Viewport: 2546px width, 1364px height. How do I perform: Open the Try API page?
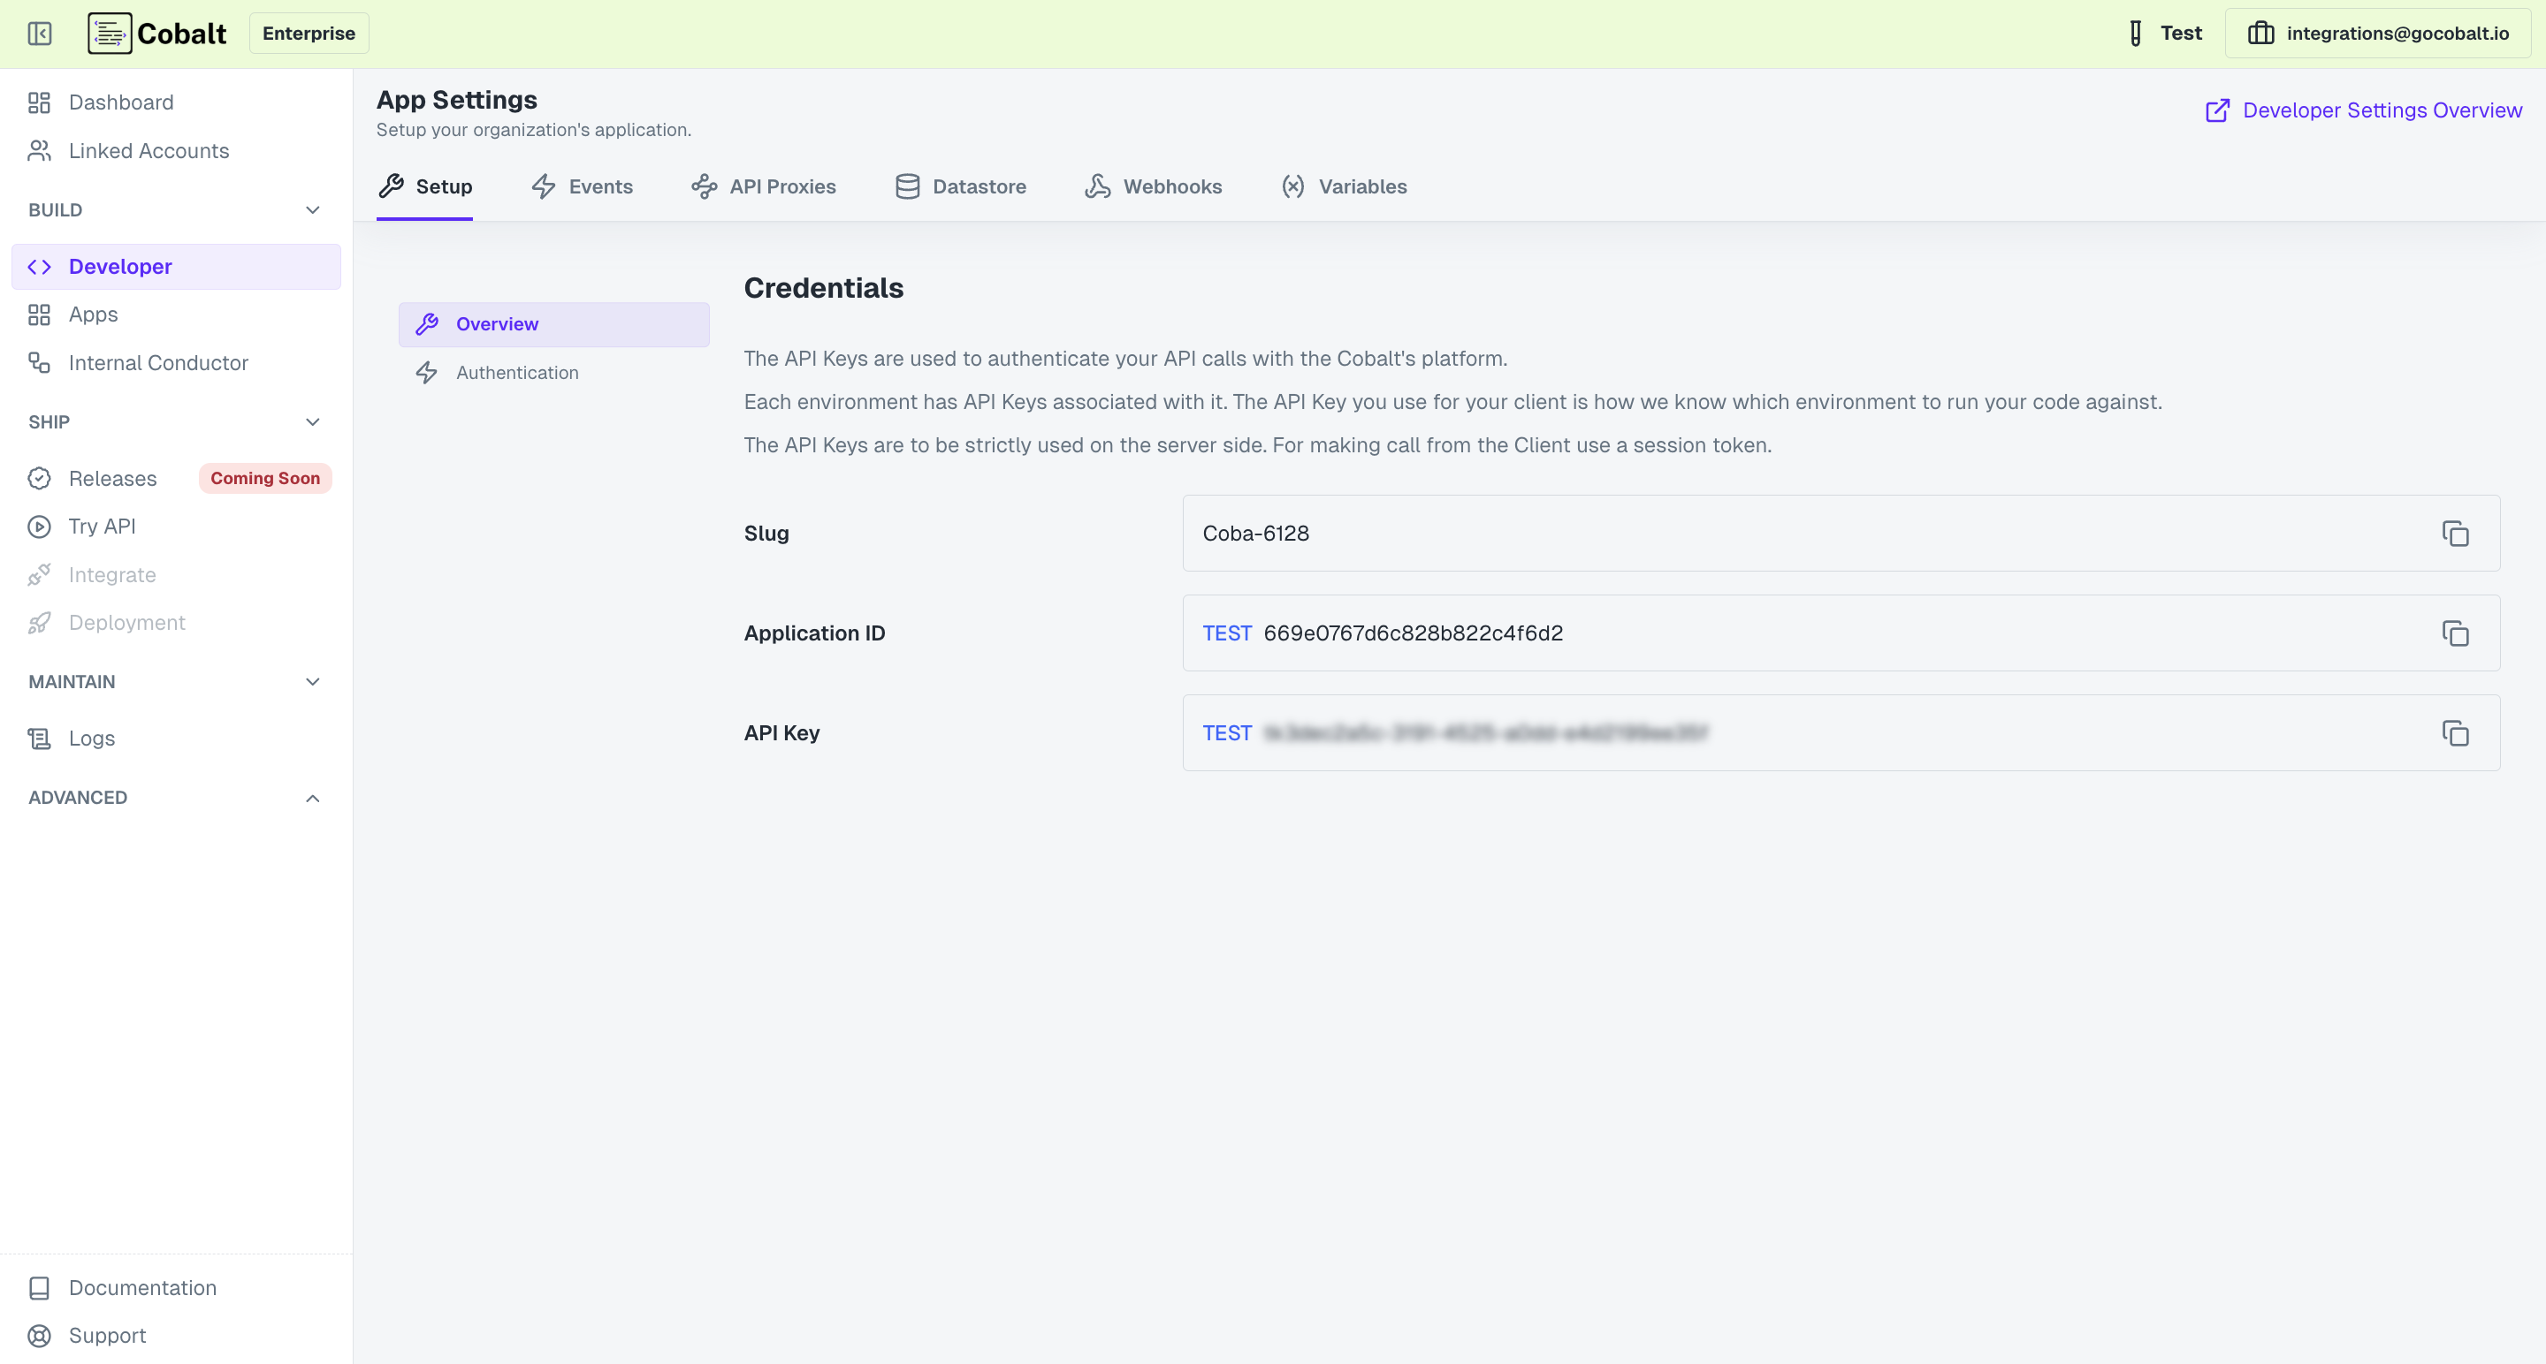pyautogui.click(x=102, y=526)
